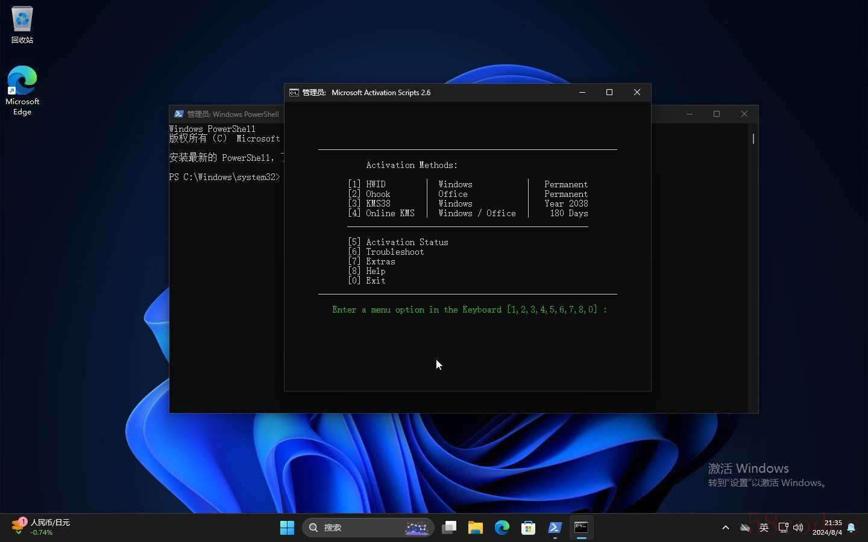The height and width of the screenshot is (542, 868).
Task: Launch Edge from the taskbar
Action: point(502,528)
